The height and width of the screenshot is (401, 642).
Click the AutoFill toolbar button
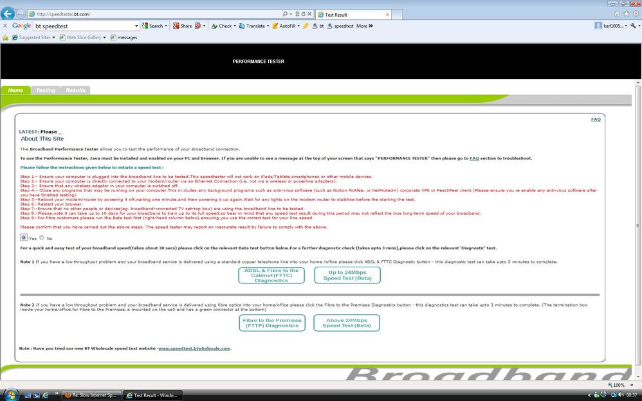[284, 26]
